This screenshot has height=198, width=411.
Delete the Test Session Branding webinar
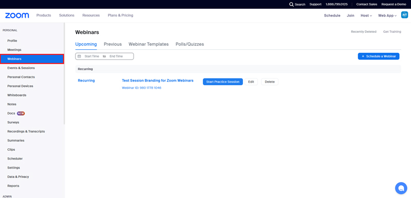[270, 82]
